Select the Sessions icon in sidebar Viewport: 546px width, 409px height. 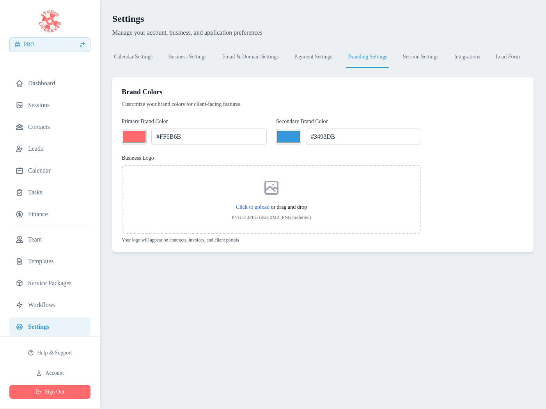point(19,105)
